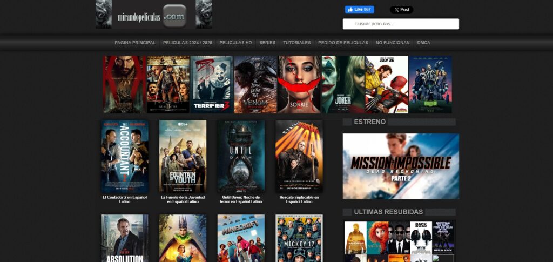This screenshot has width=553, height=262.
Task: Open the Terrifier 3 carousel poster
Action: tap(212, 85)
